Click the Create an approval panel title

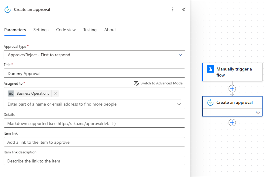click(x=32, y=10)
